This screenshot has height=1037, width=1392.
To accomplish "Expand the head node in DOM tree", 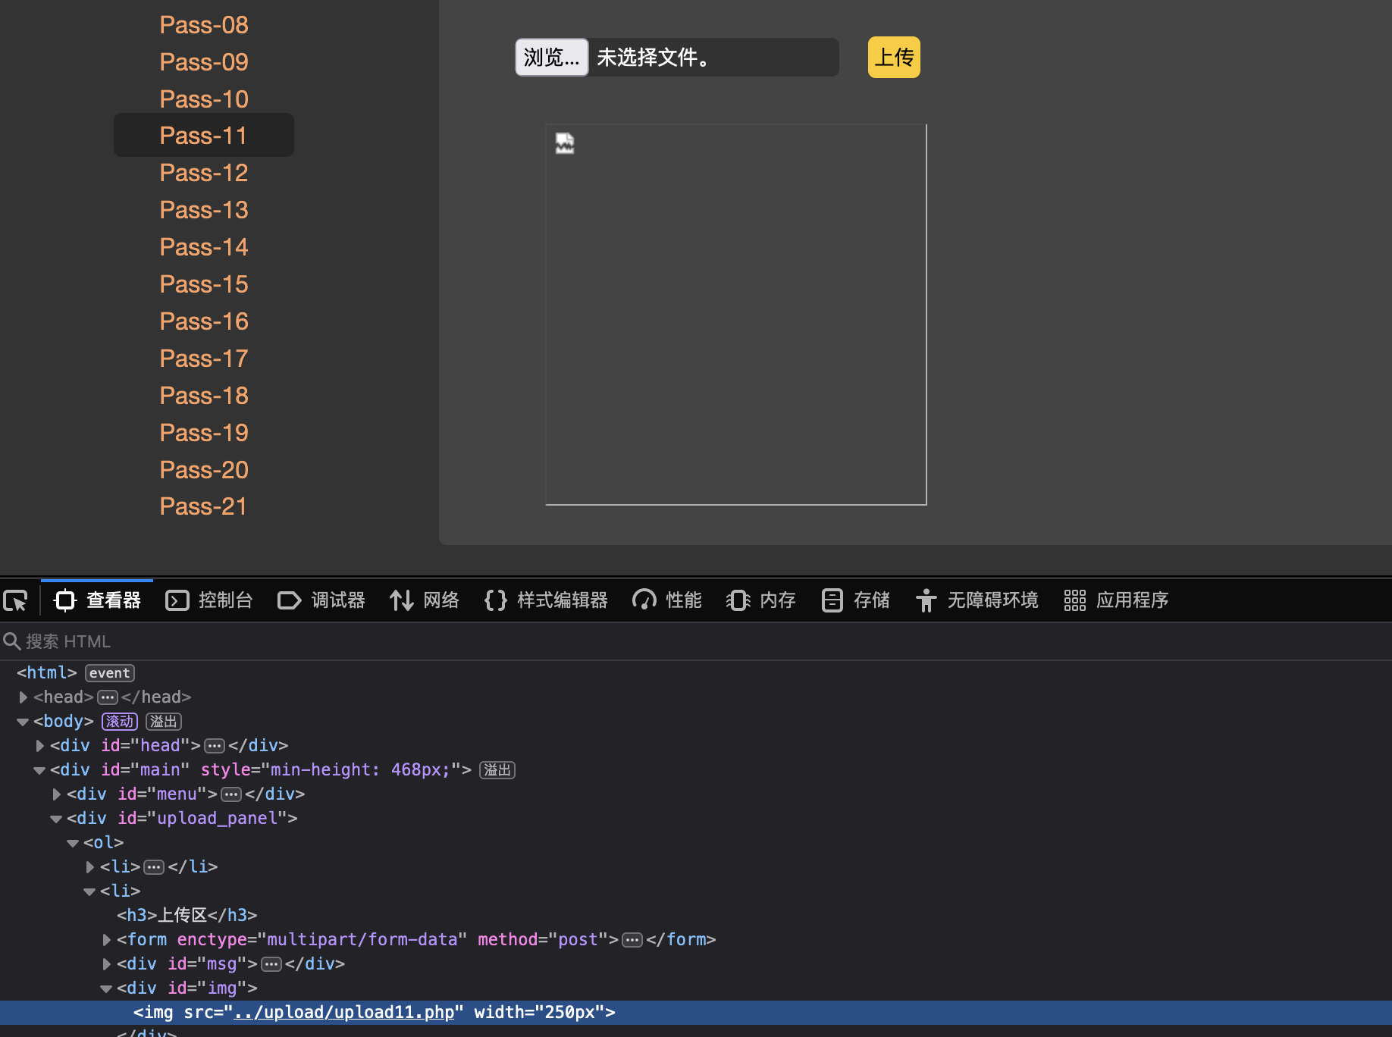I will [23, 697].
